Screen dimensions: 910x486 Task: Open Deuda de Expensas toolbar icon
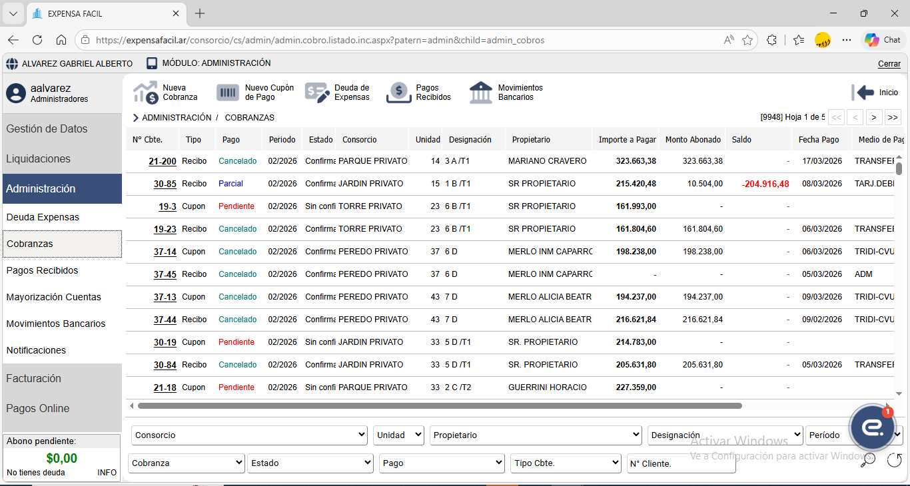(317, 93)
